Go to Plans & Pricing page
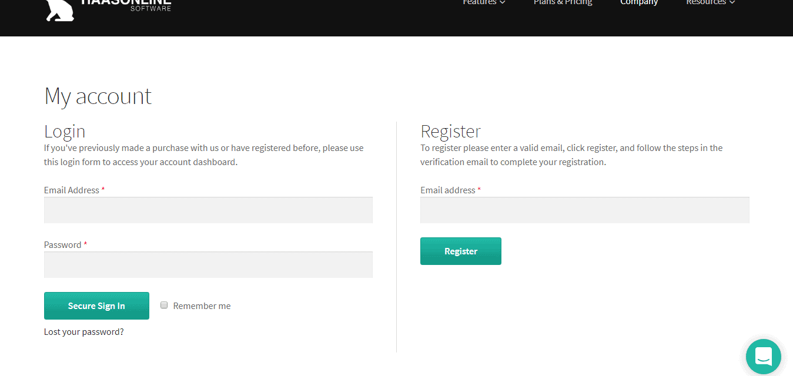 (563, 2)
